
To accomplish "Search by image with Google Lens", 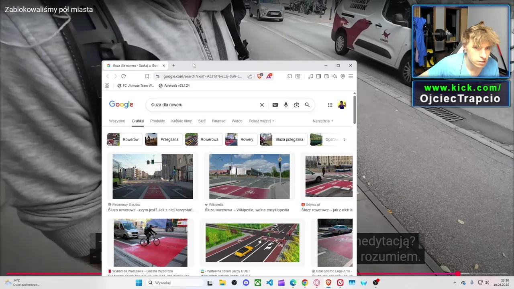I will (296, 105).
